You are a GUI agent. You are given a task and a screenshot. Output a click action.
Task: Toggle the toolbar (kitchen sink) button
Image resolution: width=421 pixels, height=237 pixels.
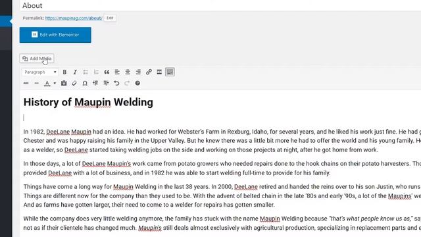point(170,72)
